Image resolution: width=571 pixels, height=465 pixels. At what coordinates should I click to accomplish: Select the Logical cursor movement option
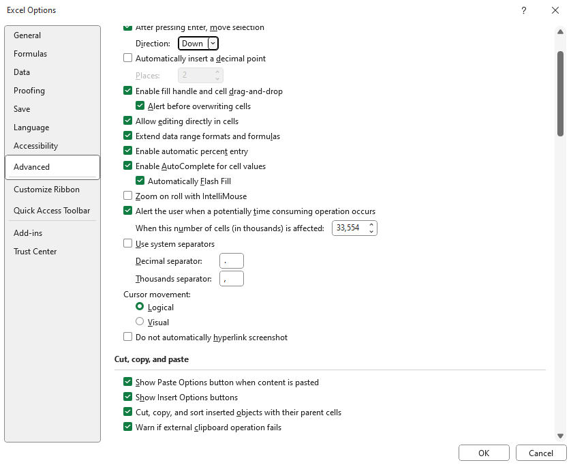pyautogui.click(x=140, y=307)
